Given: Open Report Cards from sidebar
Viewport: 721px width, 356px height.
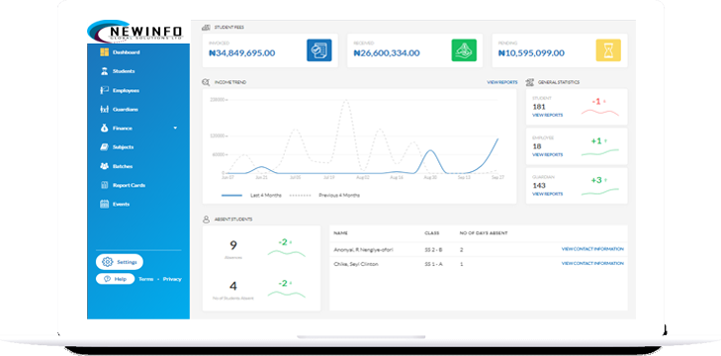Looking at the screenshot, I should coord(123,185).
